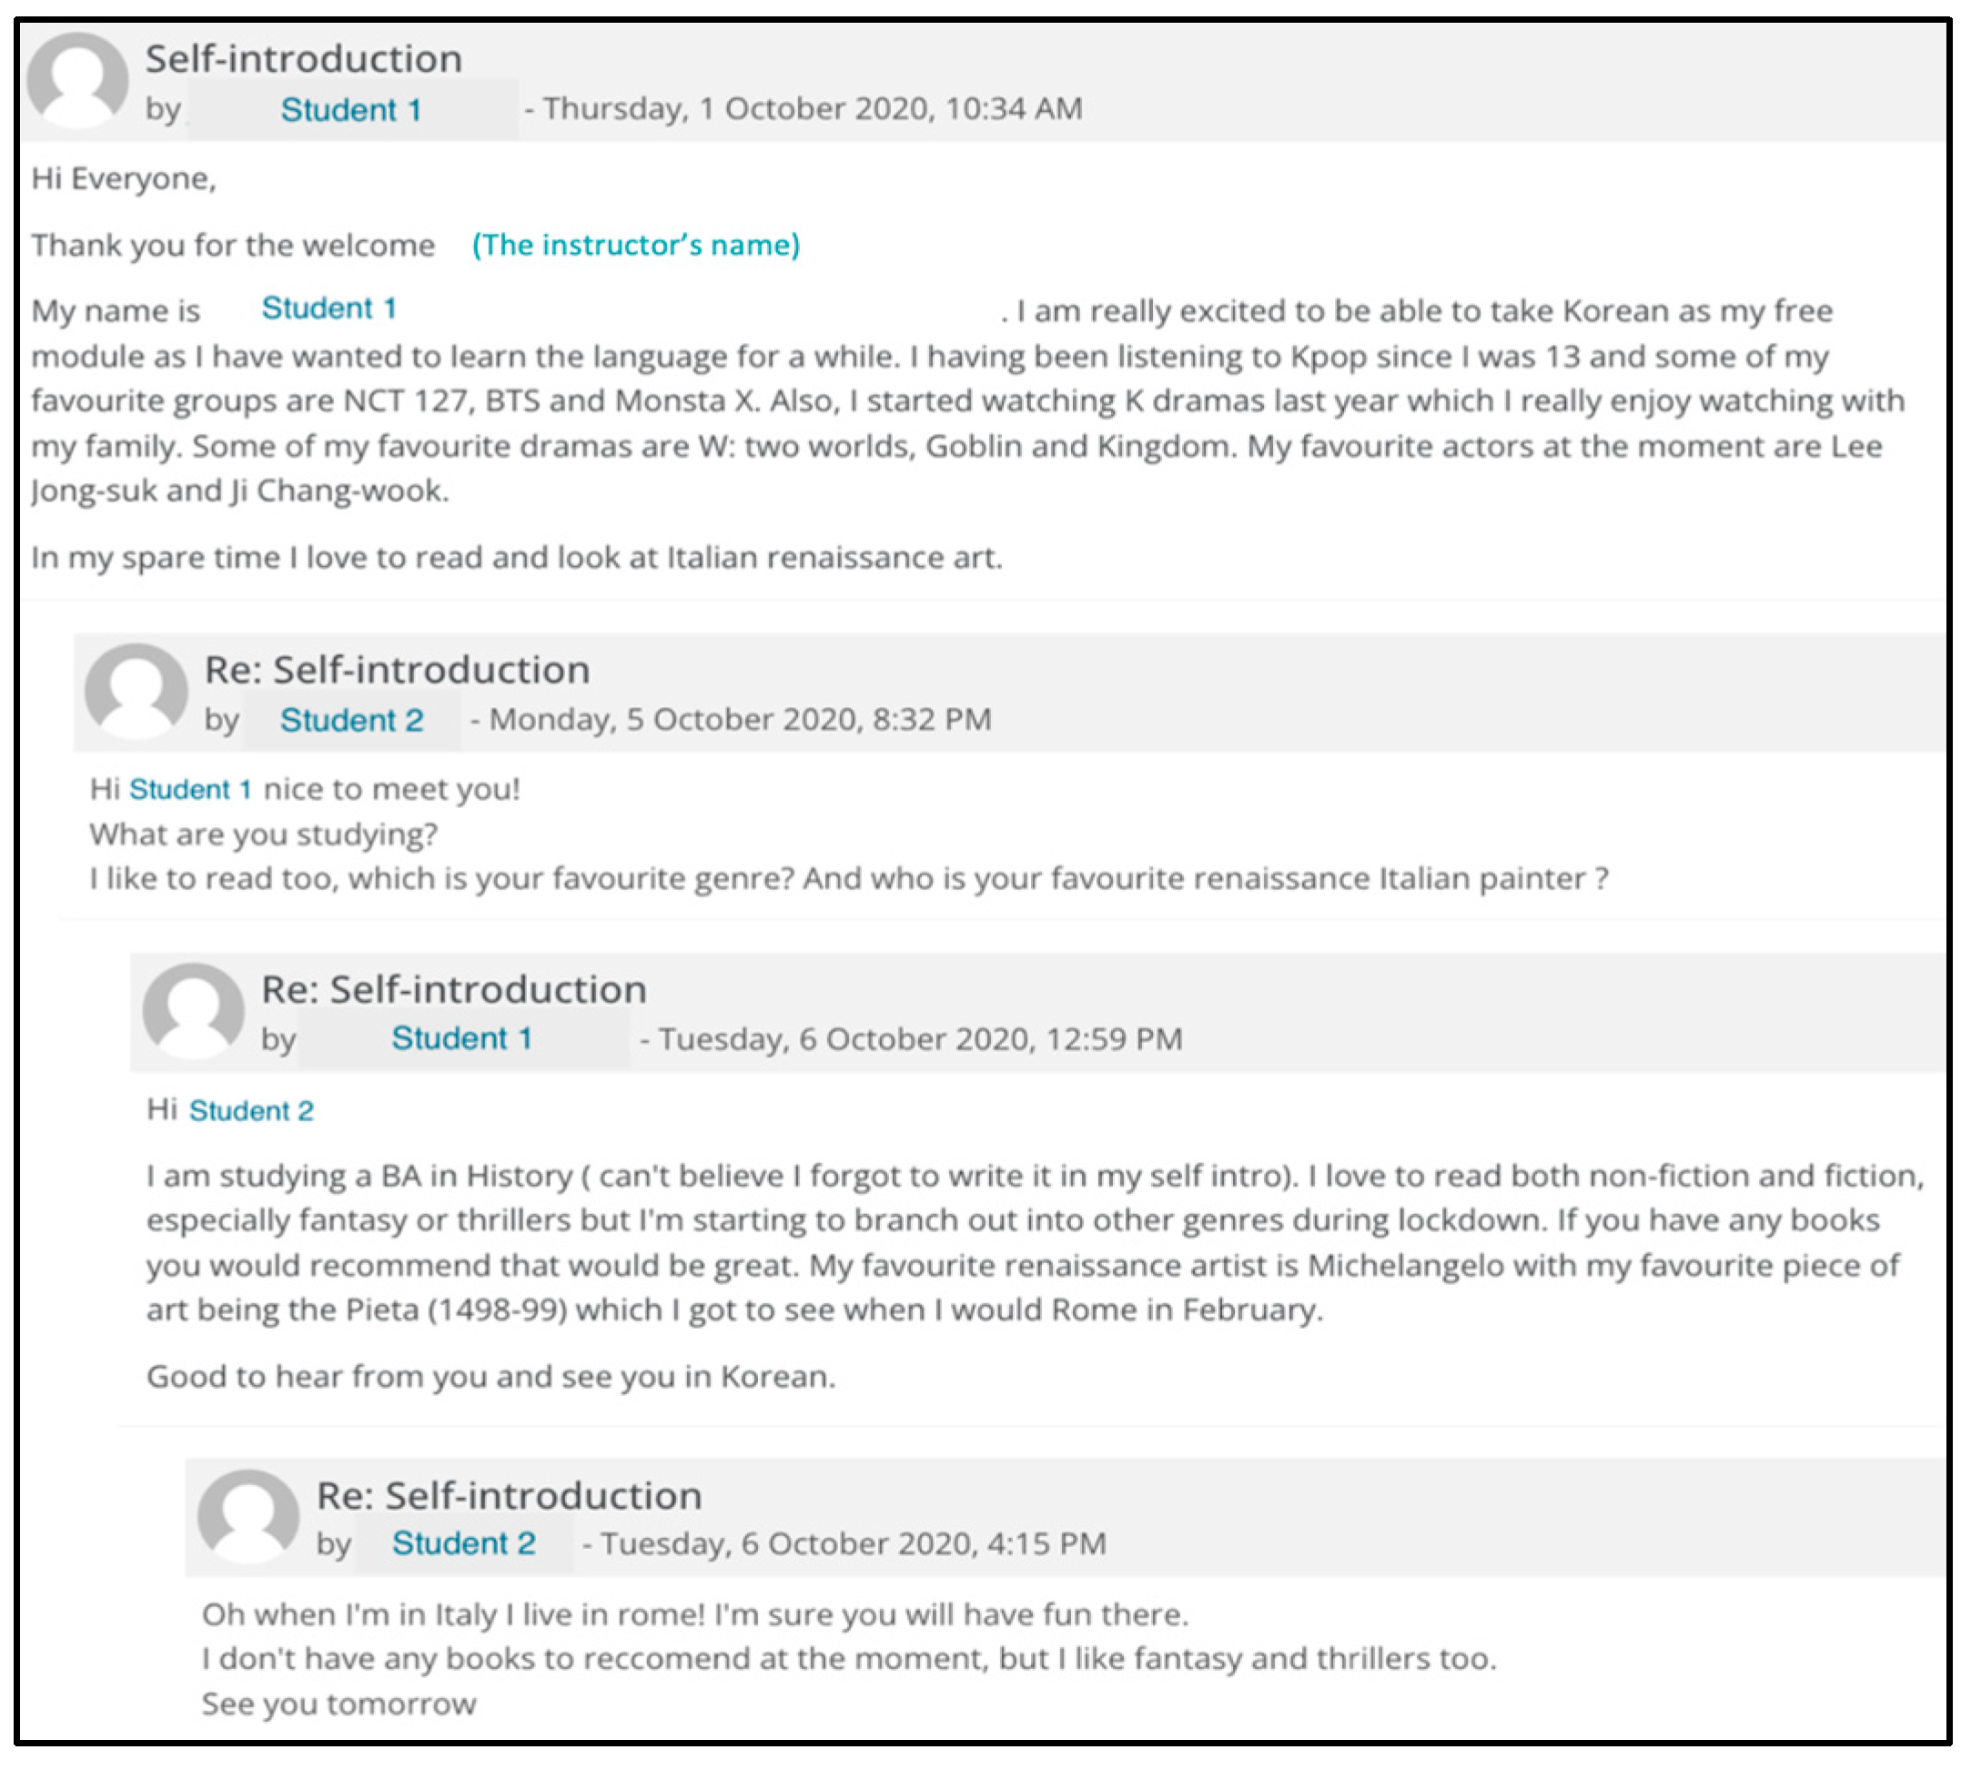
Task: Click the "Re: Self-introduction" title of the 4:15 PM reply
Action: tap(509, 1496)
